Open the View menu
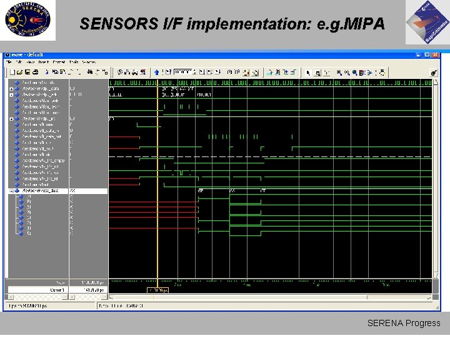The height and width of the screenshot is (338, 450). (x=31, y=62)
